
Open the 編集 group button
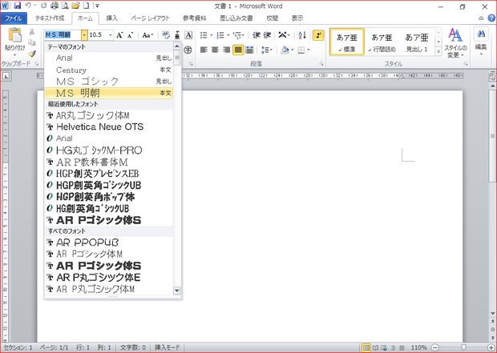481,42
